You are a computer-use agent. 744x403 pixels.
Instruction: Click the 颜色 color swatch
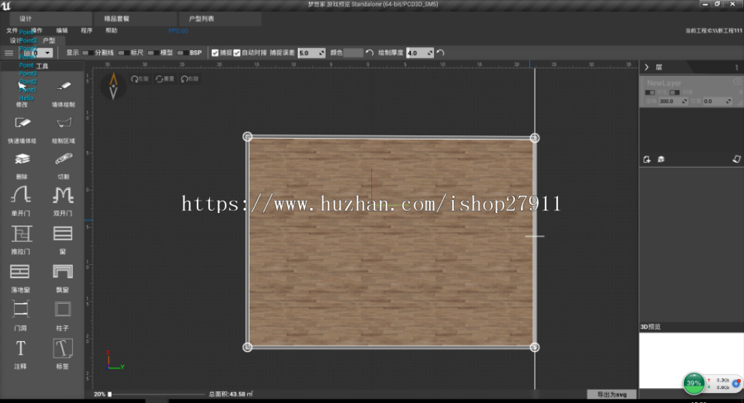click(353, 53)
